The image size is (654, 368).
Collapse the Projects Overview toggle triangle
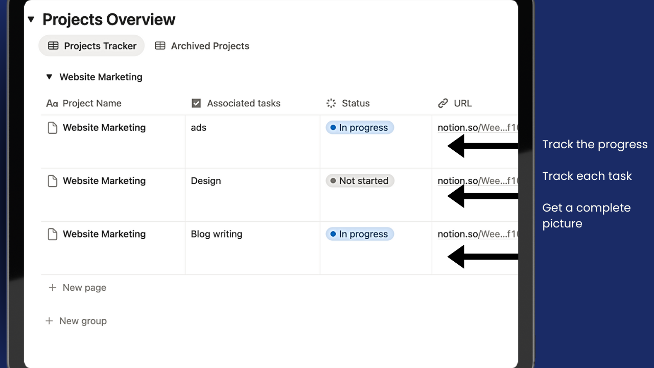pos(31,20)
